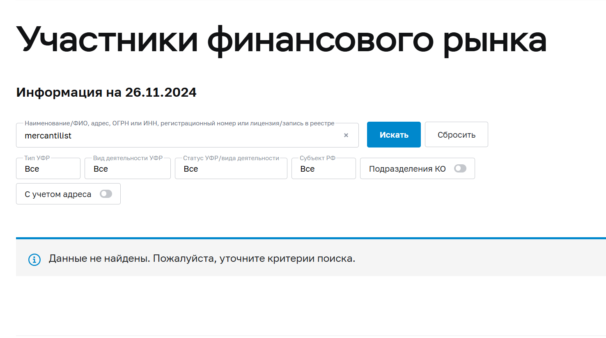Click the blue info icon in the notice
The height and width of the screenshot is (338, 606).
(x=34, y=260)
